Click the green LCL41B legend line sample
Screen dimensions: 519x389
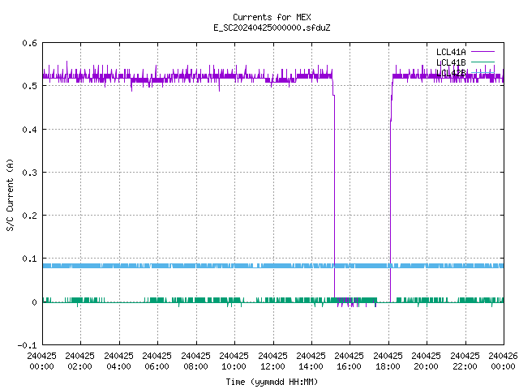pos(483,62)
